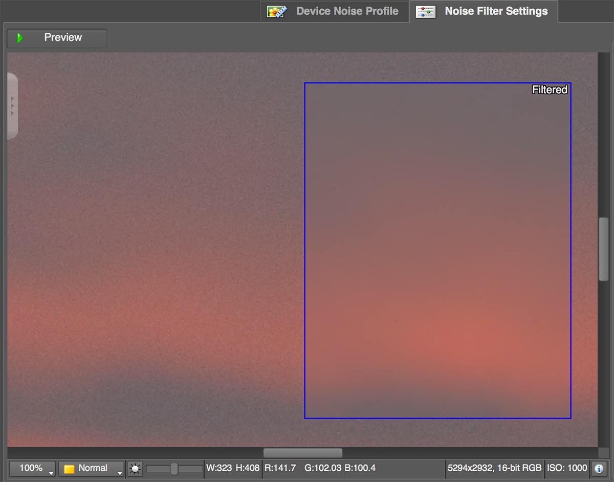The height and width of the screenshot is (482, 614).
Task: Click inside the blue filtered preview region
Action: [x=437, y=251]
